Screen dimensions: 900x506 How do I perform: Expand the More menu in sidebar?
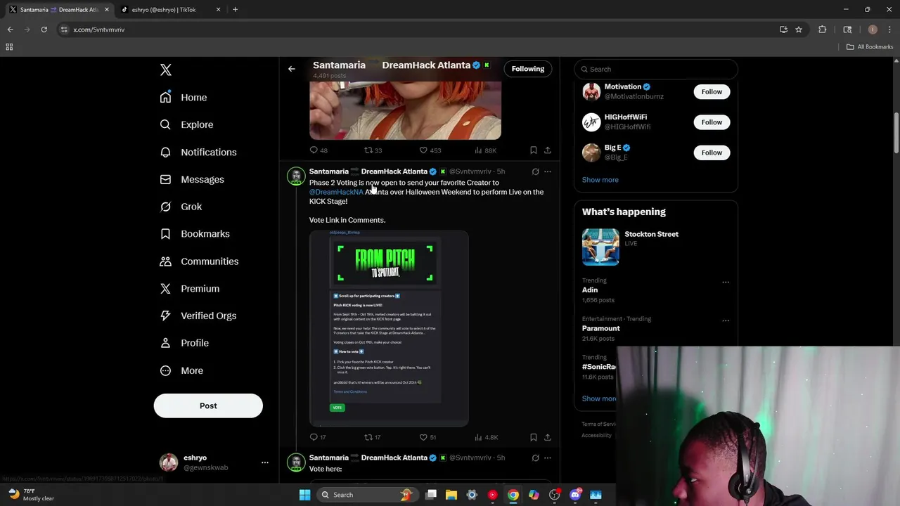click(181, 370)
